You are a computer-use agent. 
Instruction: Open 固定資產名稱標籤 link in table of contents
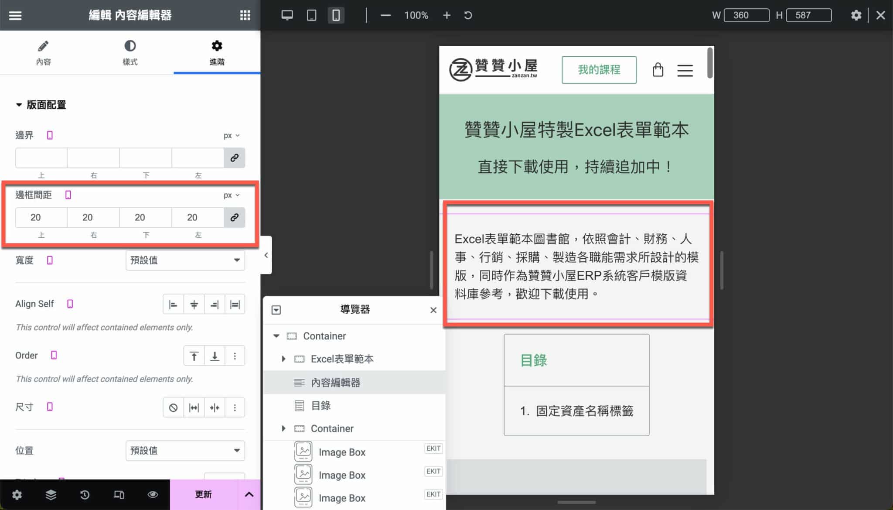(x=584, y=411)
